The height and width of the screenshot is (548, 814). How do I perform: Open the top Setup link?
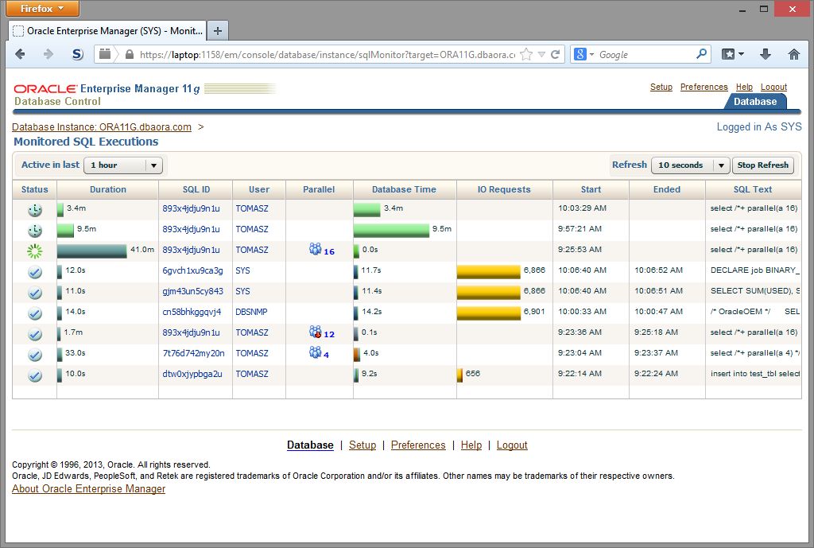tap(661, 87)
